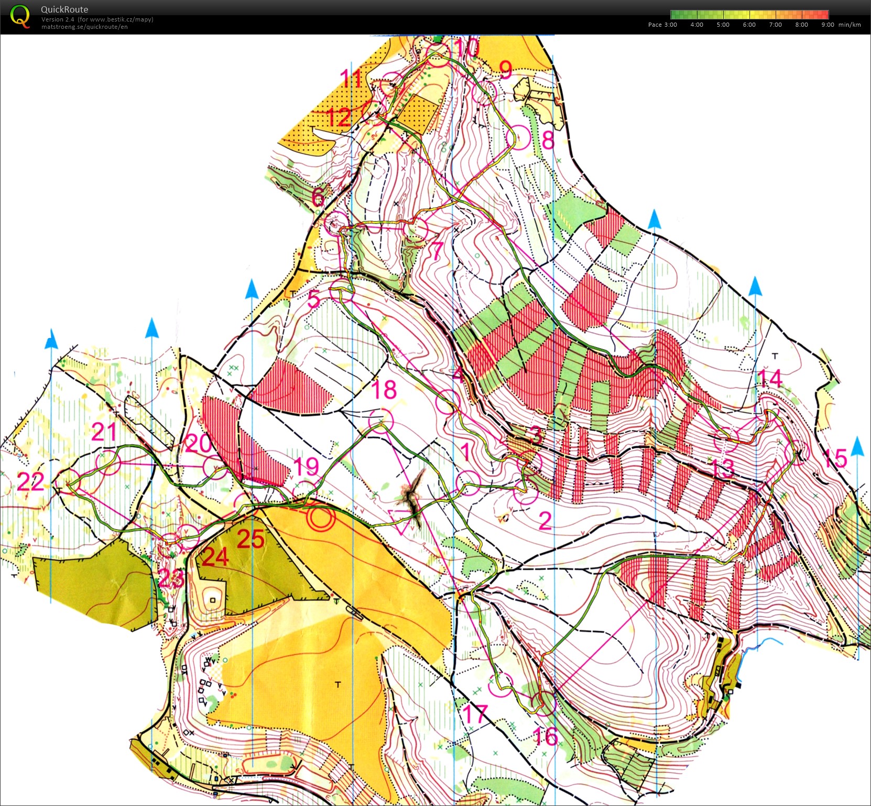The image size is (871, 806).
Task: Click the www.bestik.cz/mapy text
Action: pos(121,19)
